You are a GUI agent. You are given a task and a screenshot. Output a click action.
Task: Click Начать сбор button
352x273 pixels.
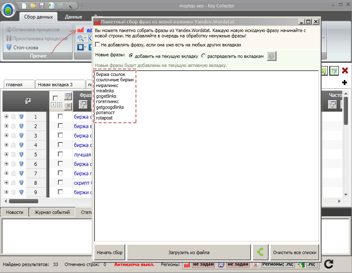pyautogui.click(x=110, y=252)
